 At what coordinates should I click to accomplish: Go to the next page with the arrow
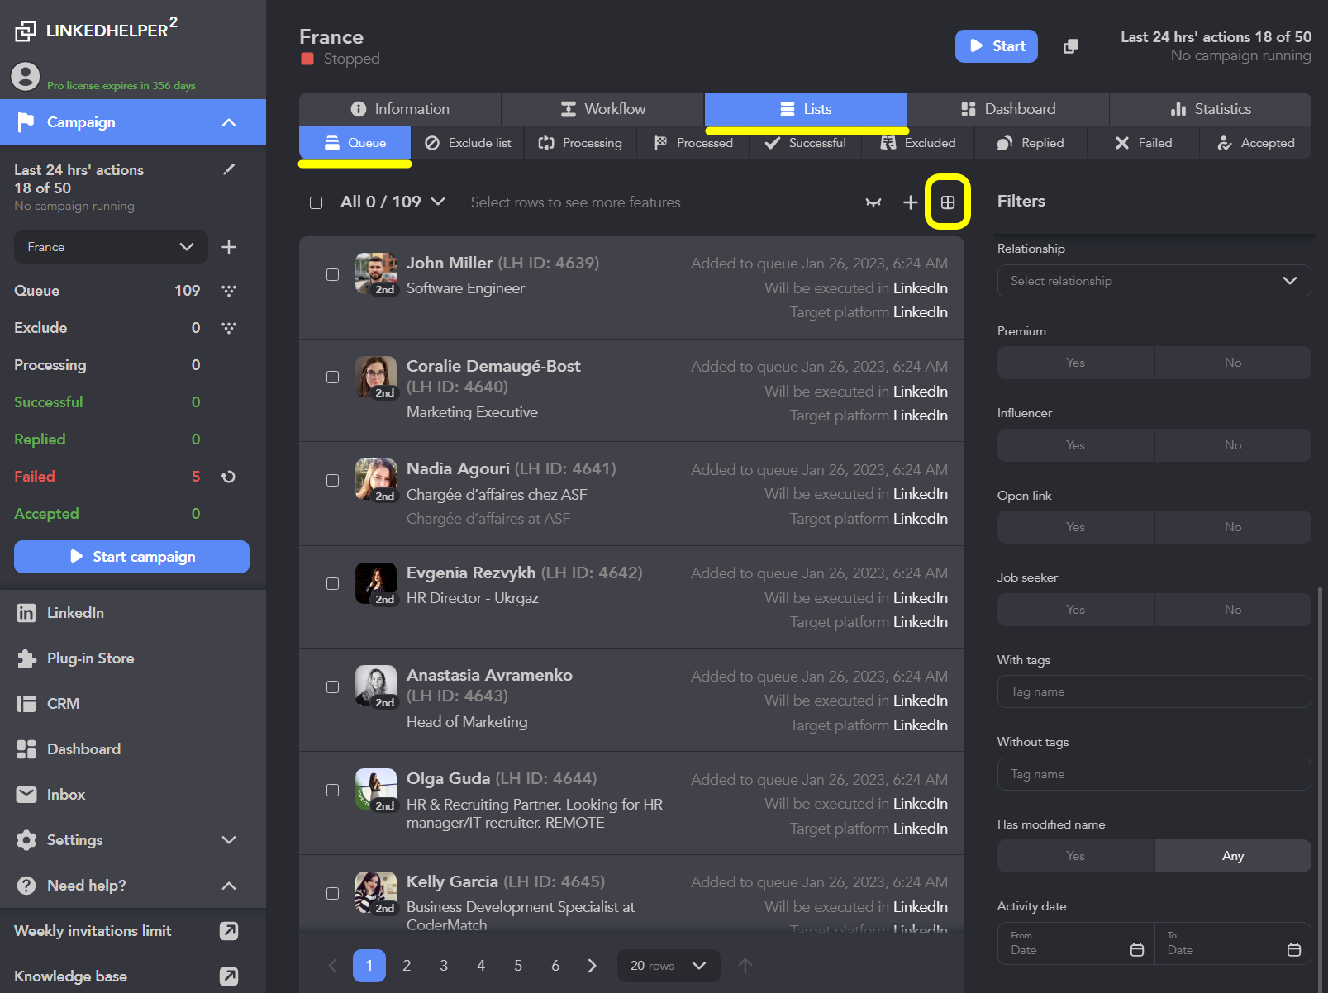[x=592, y=966]
